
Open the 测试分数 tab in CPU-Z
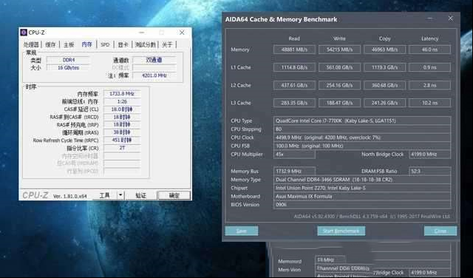[145, 44]
